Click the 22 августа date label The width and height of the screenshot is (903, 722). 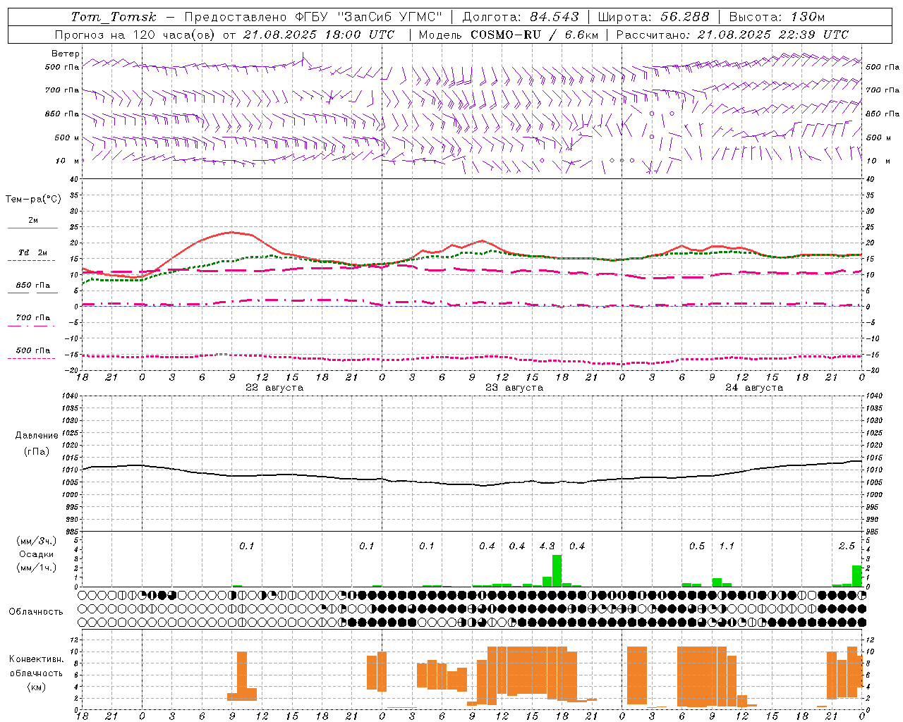pos(274,388)
